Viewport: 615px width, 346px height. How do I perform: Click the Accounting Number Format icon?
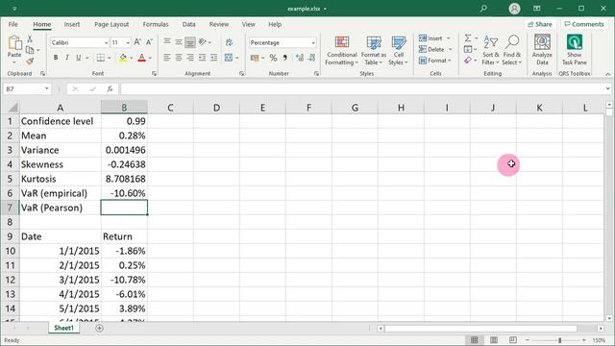pos(255,58)
